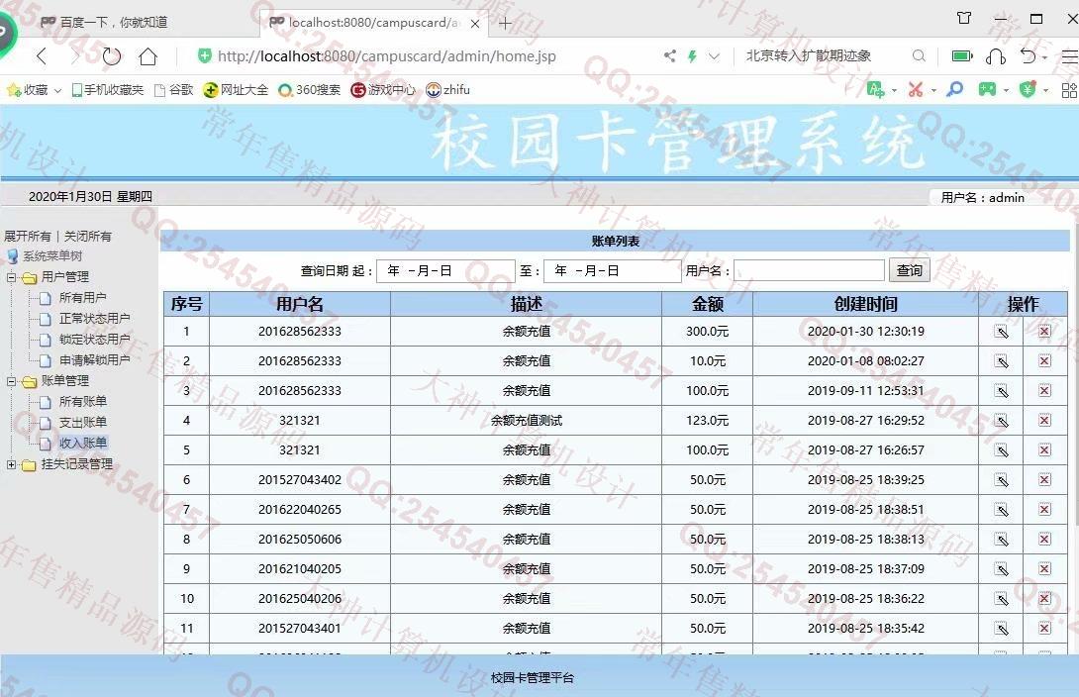Viewport: 1079px width, 697px height.
Task: Reload the page with the refresh icon
Action: coord(112,56)
